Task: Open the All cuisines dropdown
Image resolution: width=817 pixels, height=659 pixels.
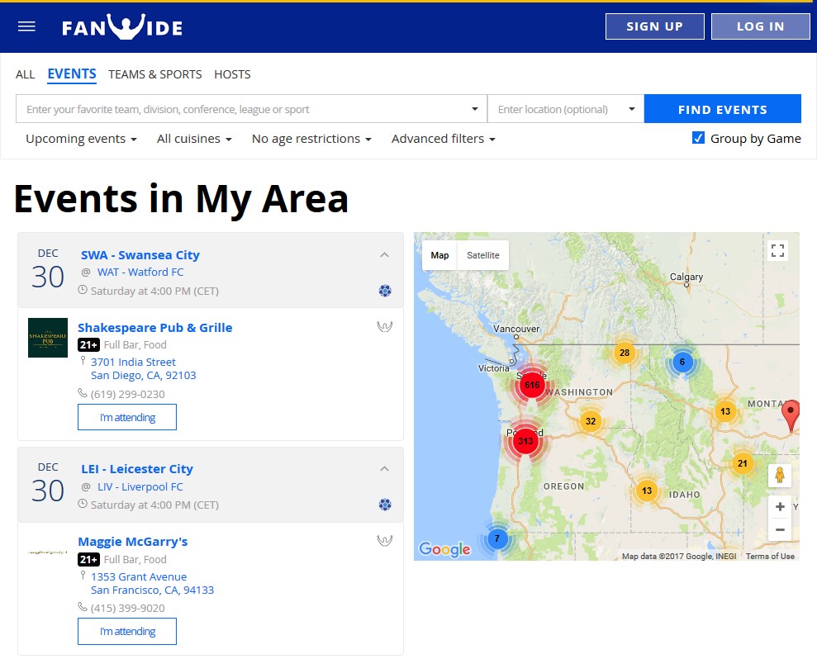Action: pyautogui.click(x=194, y=139)
